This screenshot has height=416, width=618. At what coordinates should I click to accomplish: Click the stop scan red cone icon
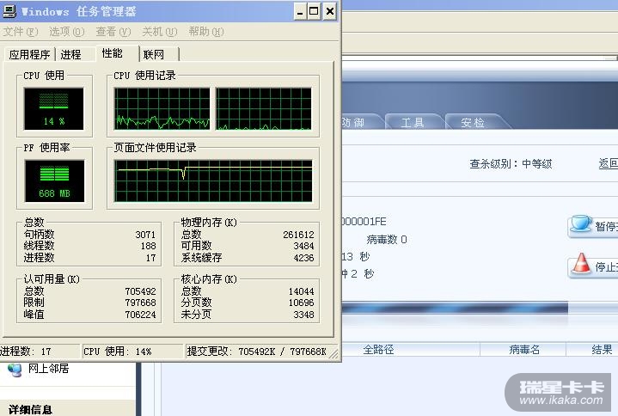[x=581, y=264]
